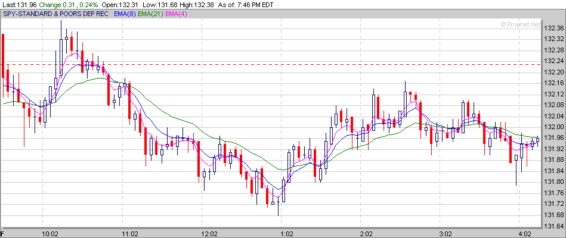The height and width of the screenshot is (238, 566).
Task: Click the F marker at the bottom-left corner
Action: (x=2, y=234)
